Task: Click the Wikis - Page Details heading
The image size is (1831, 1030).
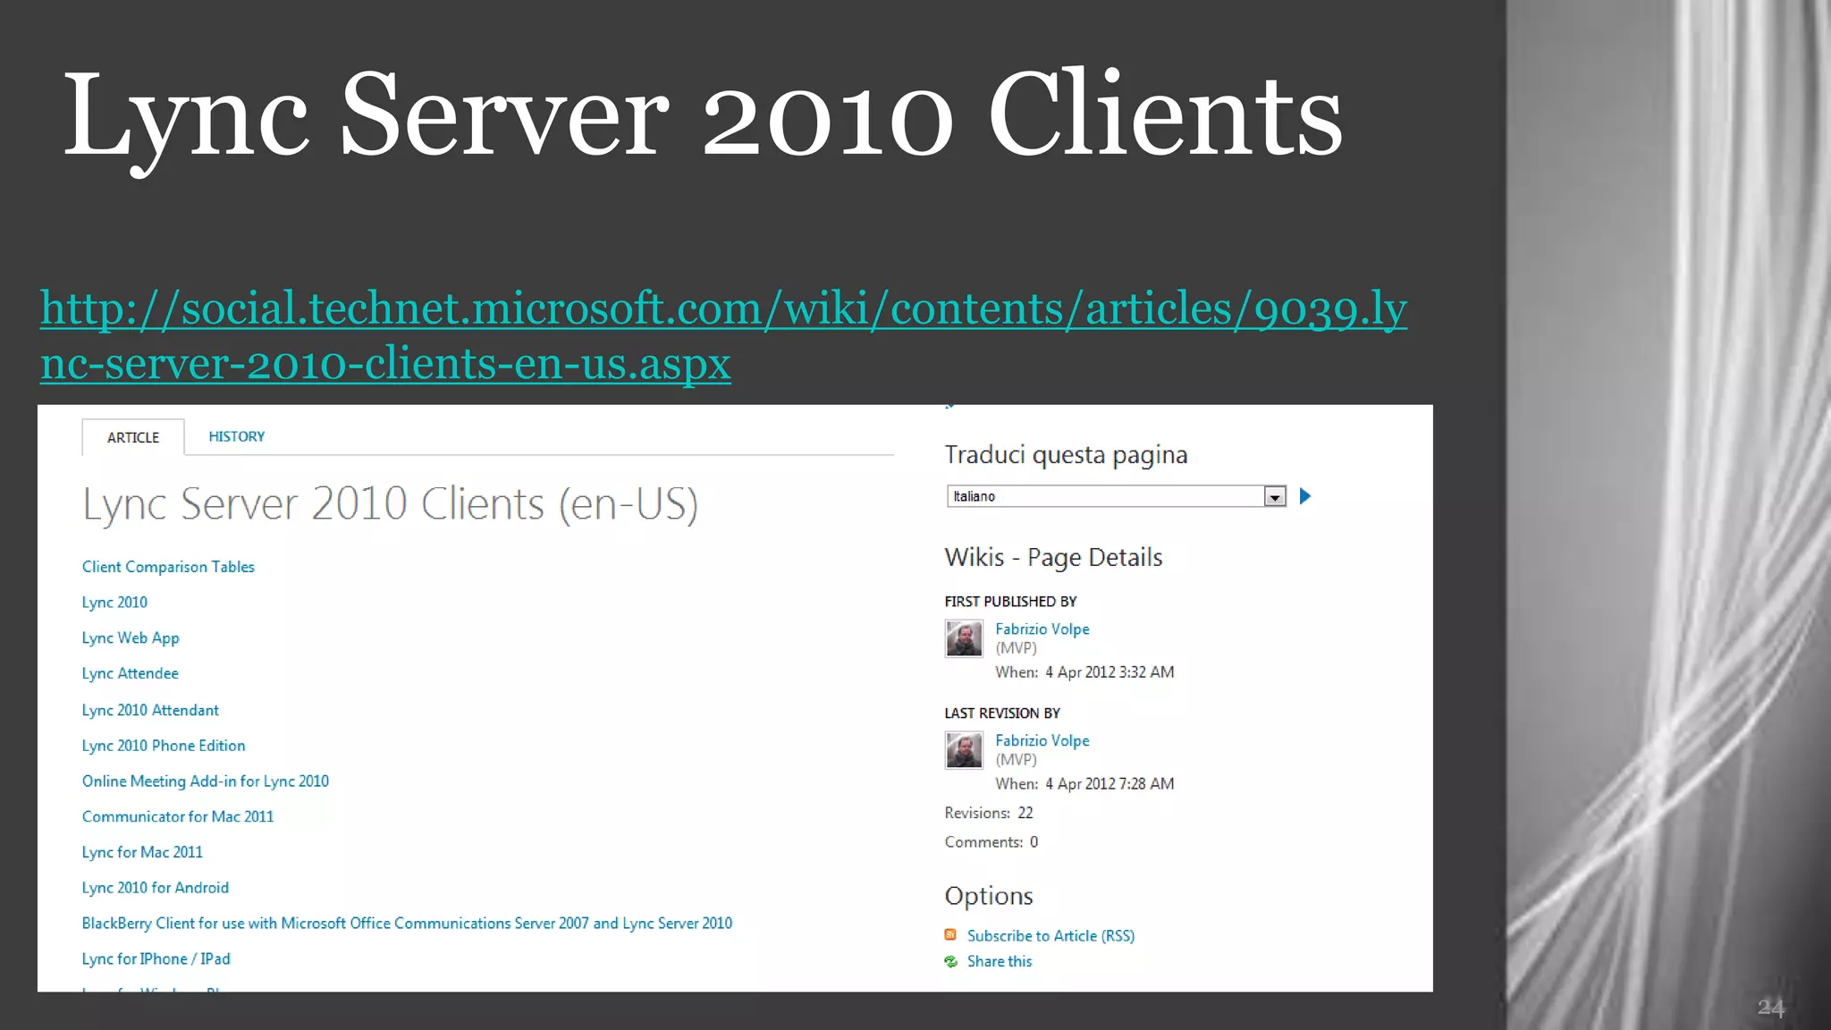Action: point(1053,558)
